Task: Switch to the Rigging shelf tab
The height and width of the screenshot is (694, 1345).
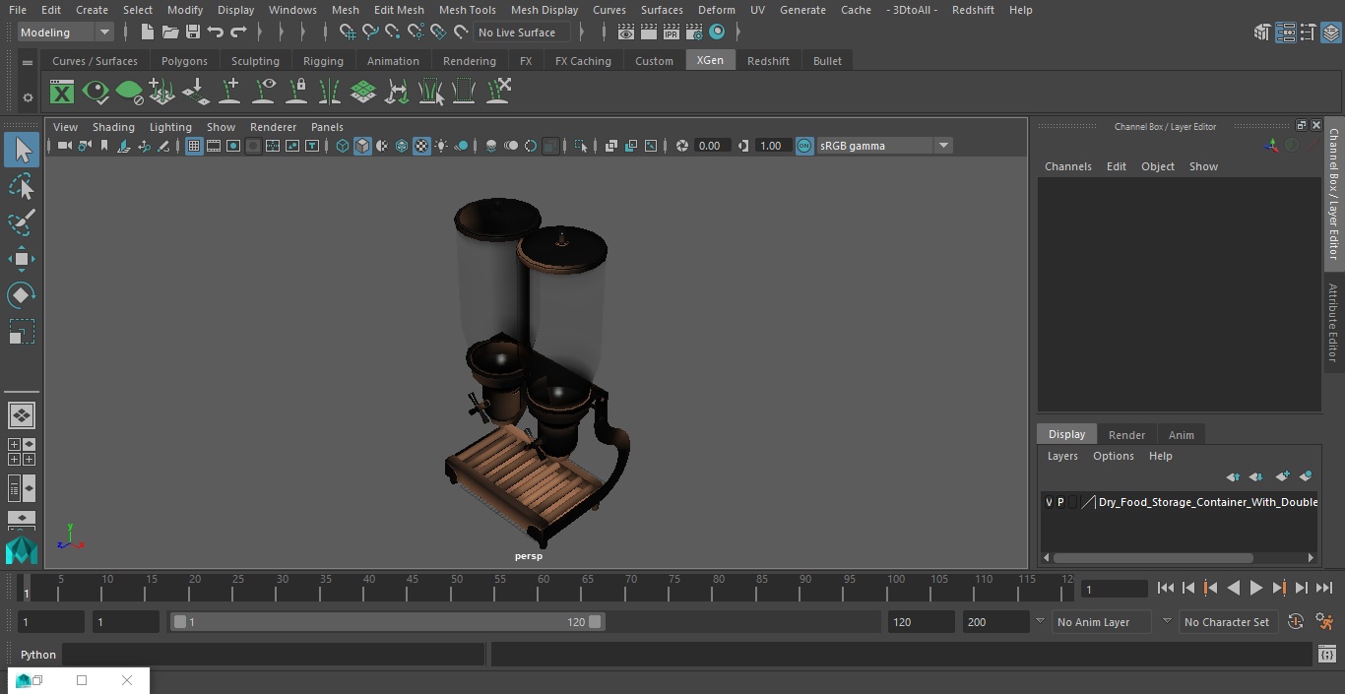Action: tap(323, 61)
